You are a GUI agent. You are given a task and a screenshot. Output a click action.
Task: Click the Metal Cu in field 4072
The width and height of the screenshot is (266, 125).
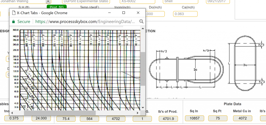pyautogui.click(x=243, y=118)
